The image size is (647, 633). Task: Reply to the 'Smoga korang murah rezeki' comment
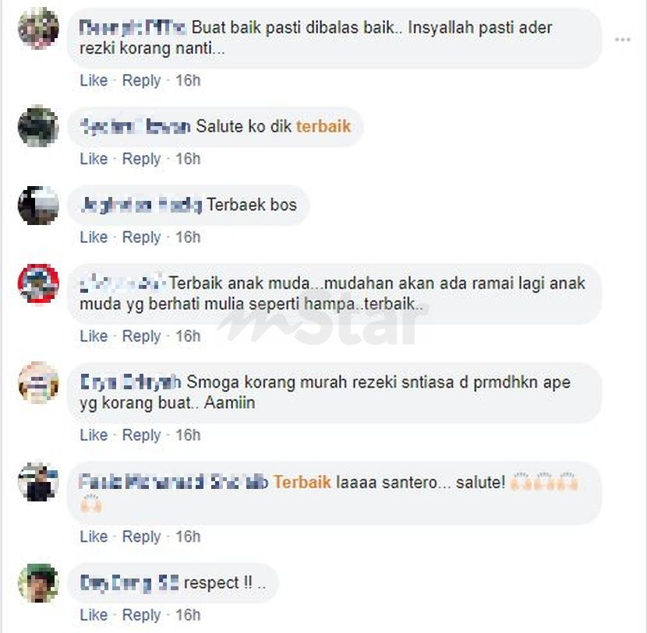pos(141,435)
